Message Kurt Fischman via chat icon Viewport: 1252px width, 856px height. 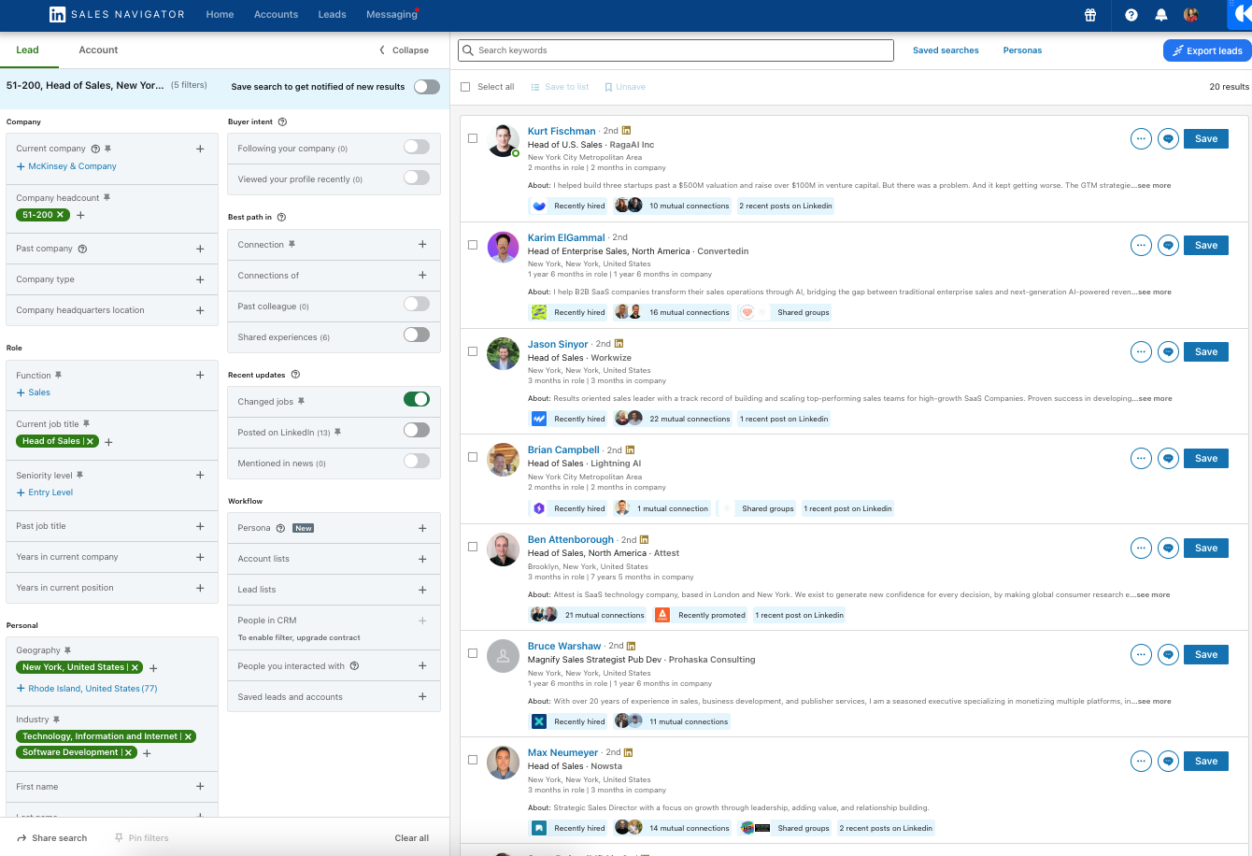(x=1168, y=138)
